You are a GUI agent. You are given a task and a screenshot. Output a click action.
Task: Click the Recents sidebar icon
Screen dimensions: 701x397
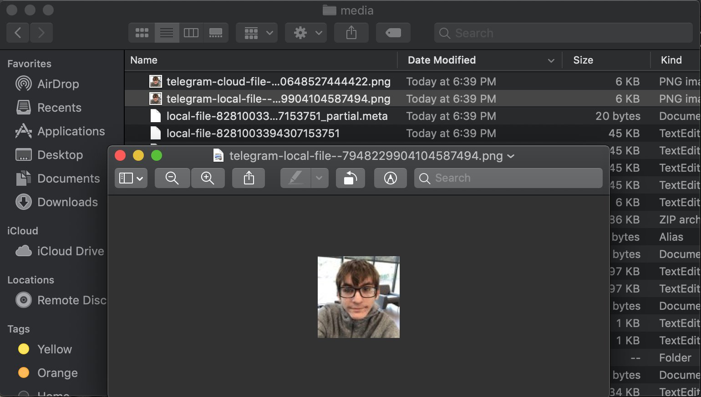tap(24, 108)
